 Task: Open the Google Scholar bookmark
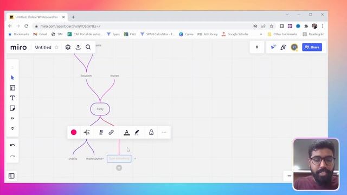tap(235, 34)
